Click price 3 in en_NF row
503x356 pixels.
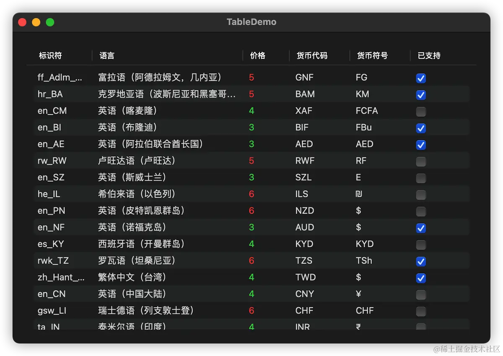(x=251, y=227)
